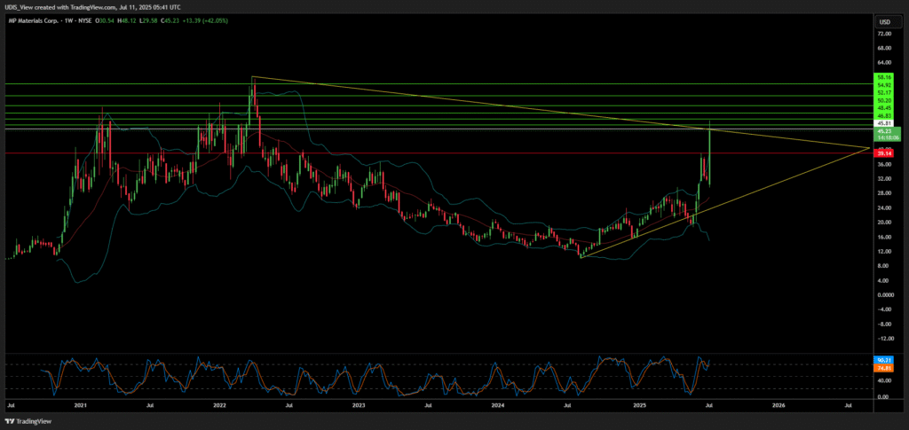Screen dimensions: 909x430
Task: Click the white 45.81 price label
Action: coord(884,123)
